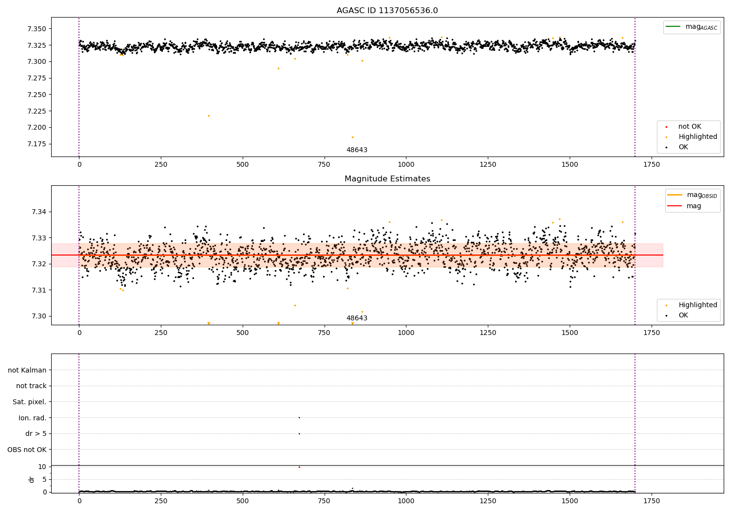
Task: Click the 7.34 y-axis tick in middle plot
Action: [38, 212]
